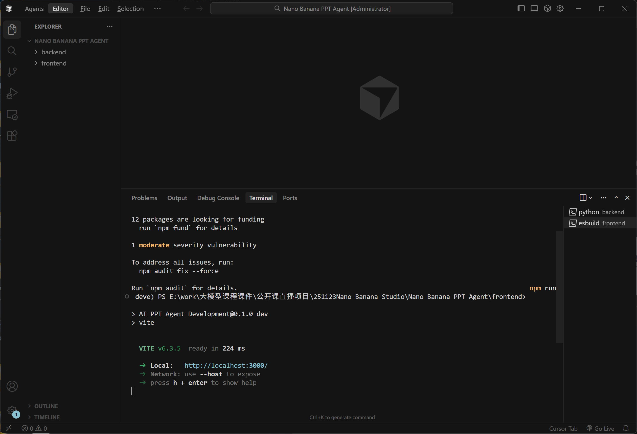The image size is (637, 434).
Task: Go back with the left arrow
Action: click(186, 9)
